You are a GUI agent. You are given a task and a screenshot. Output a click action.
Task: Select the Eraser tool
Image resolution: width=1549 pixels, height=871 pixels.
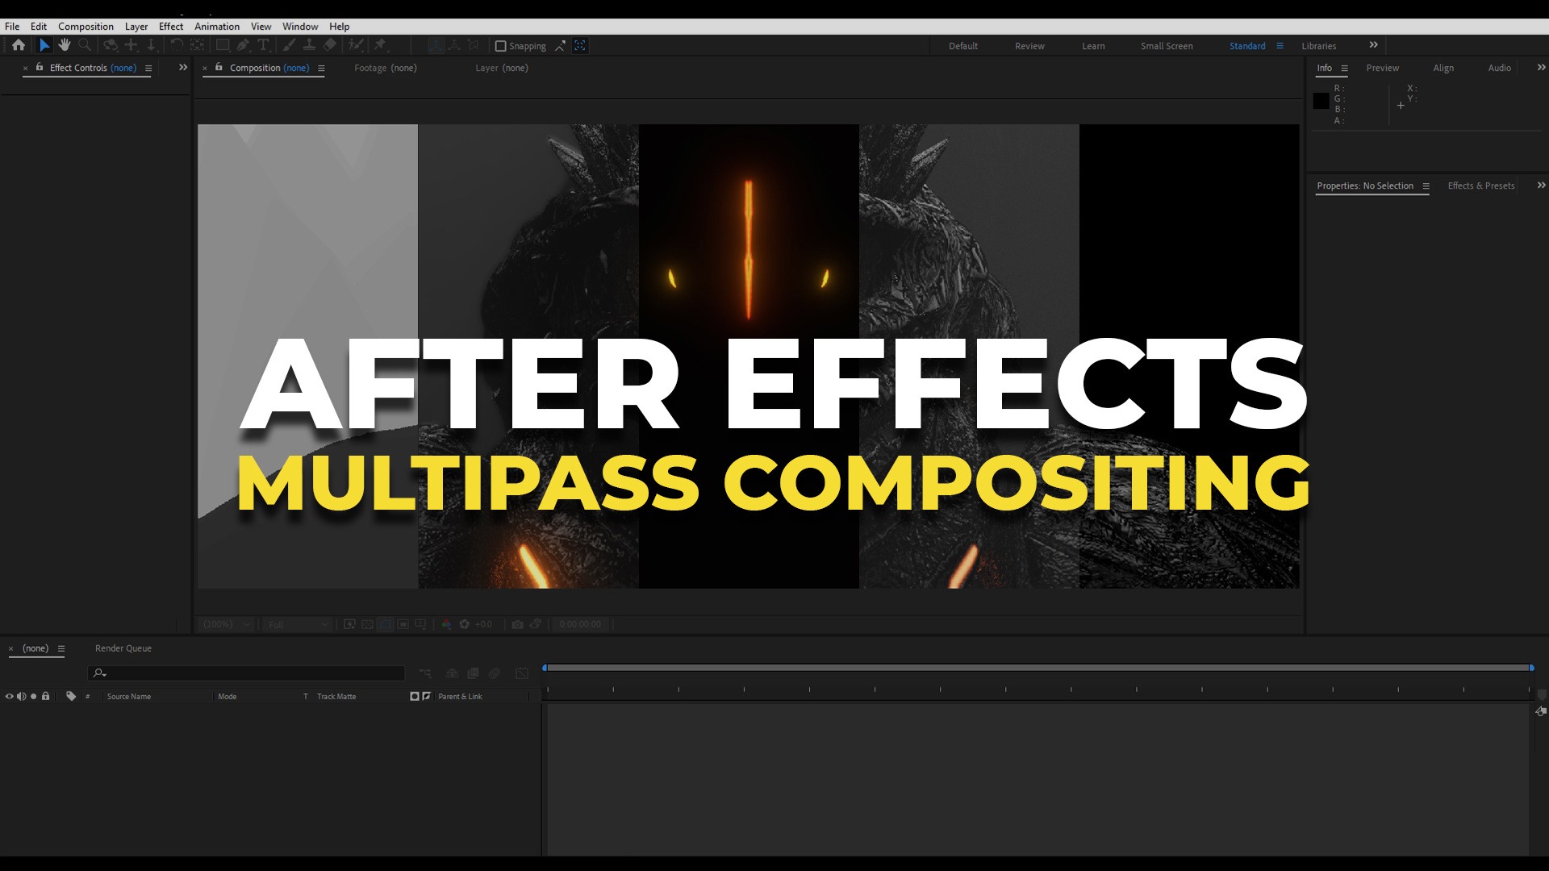330,45
